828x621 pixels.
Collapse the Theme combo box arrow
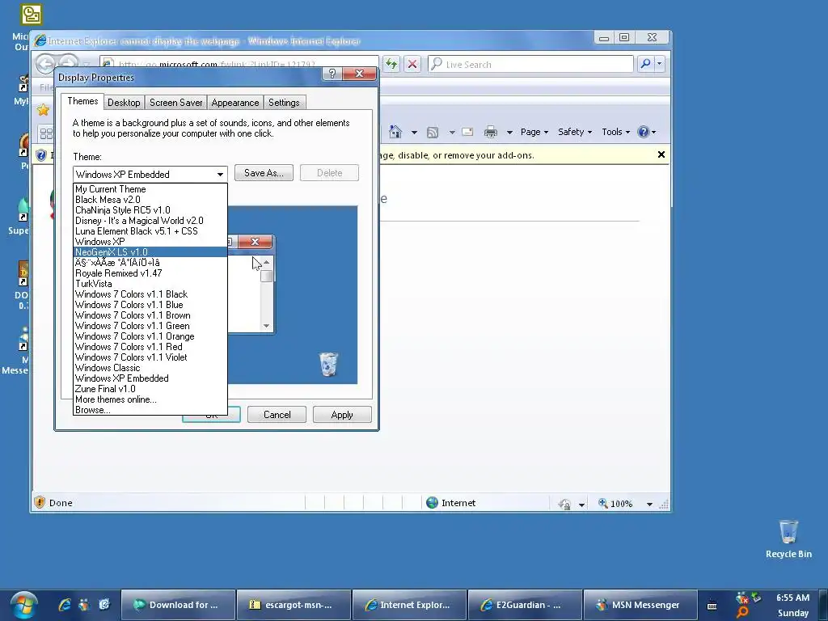point(220,175)
